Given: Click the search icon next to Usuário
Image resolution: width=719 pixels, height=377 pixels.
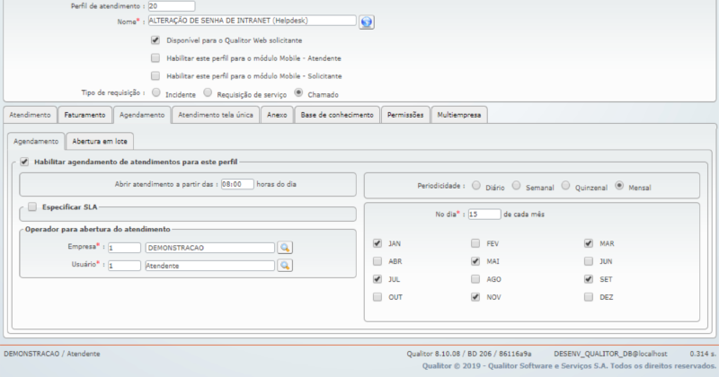Looking at the screenshot, I should 284,266.
